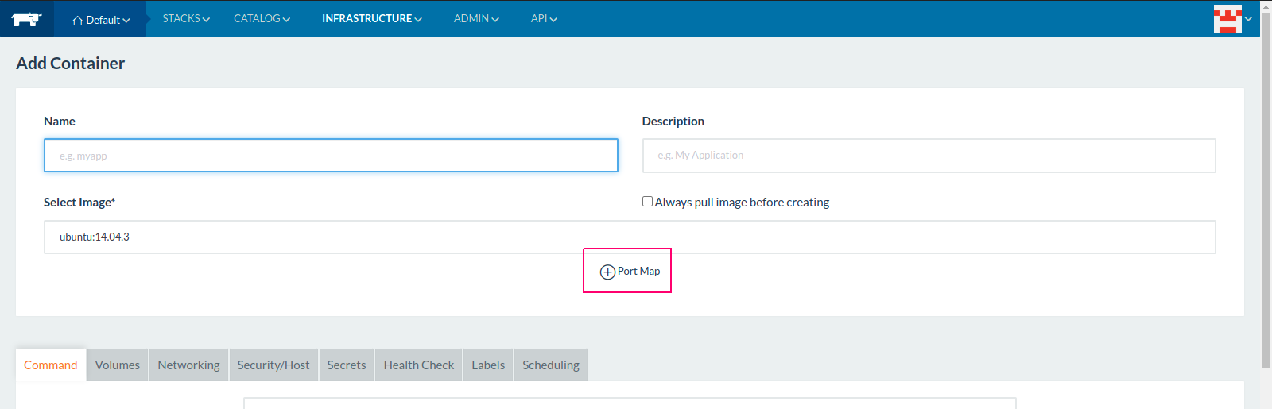
Task: Click the home icon next to Default
Action: [77, 21]
